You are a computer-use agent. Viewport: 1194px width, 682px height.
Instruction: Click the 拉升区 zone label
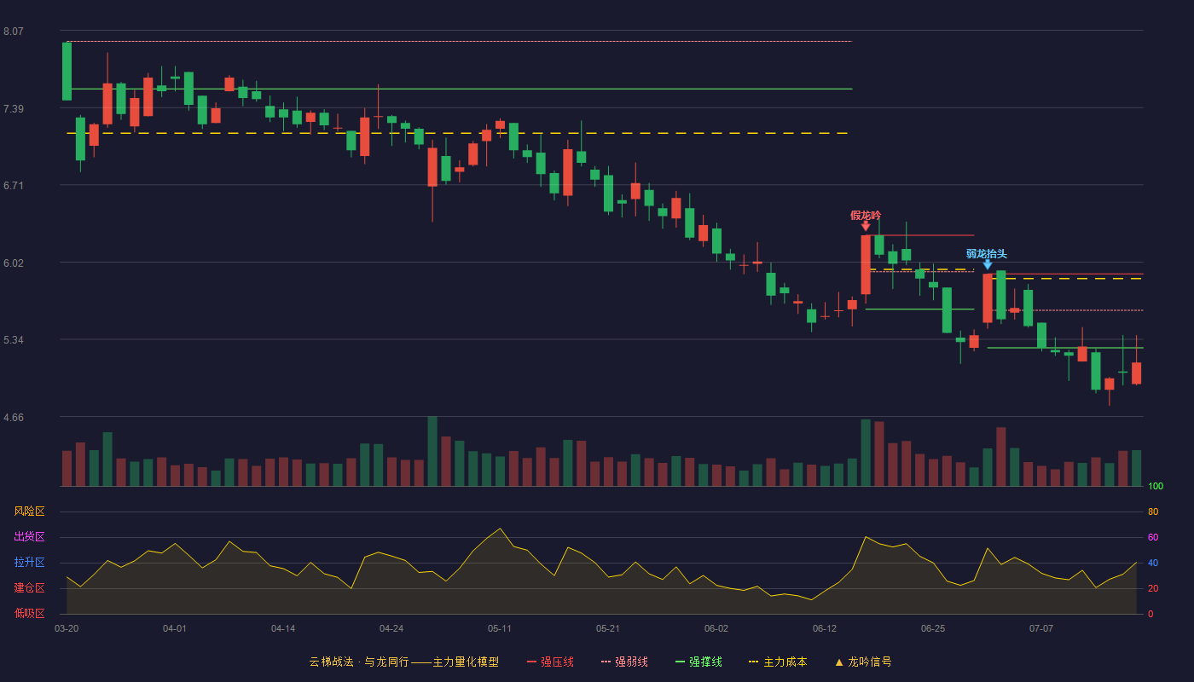tap(29, 563)
